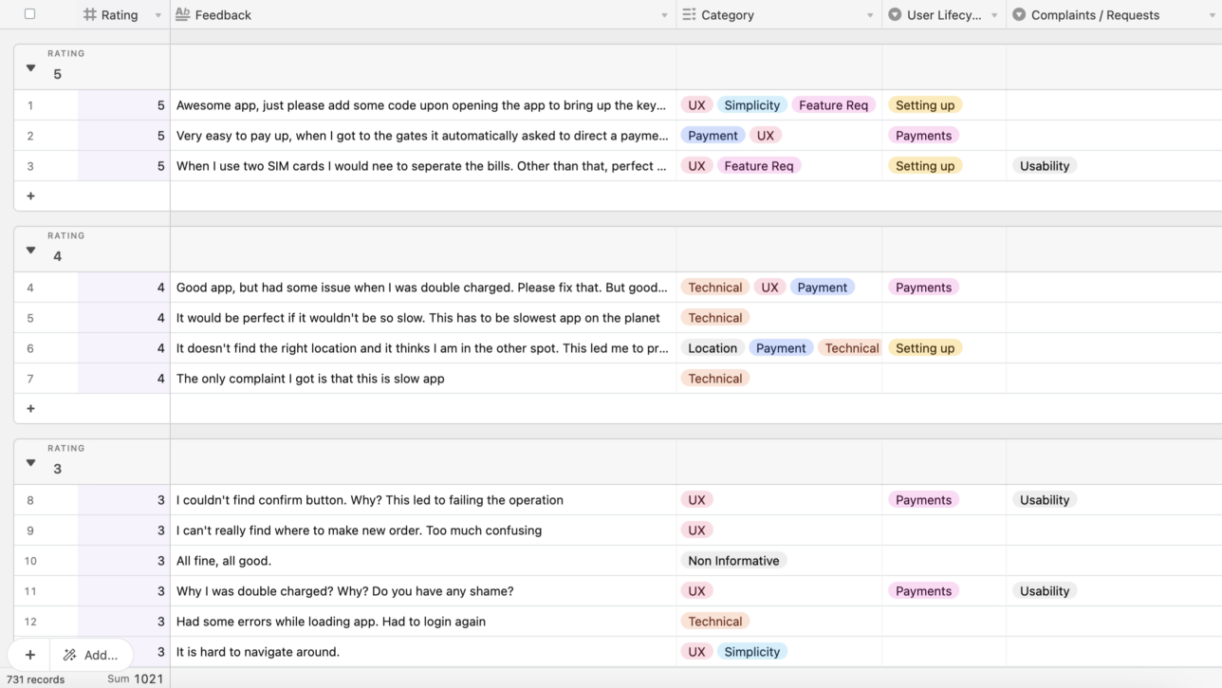Click the Non Informative tag in row 10
1222x688 pixels.
click(733, 561)
